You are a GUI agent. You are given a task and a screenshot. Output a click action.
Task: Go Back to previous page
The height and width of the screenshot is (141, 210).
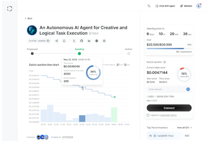(28, 18)
